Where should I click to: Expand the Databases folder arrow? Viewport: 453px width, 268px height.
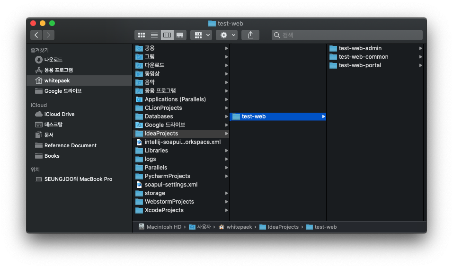coord(226,116)
